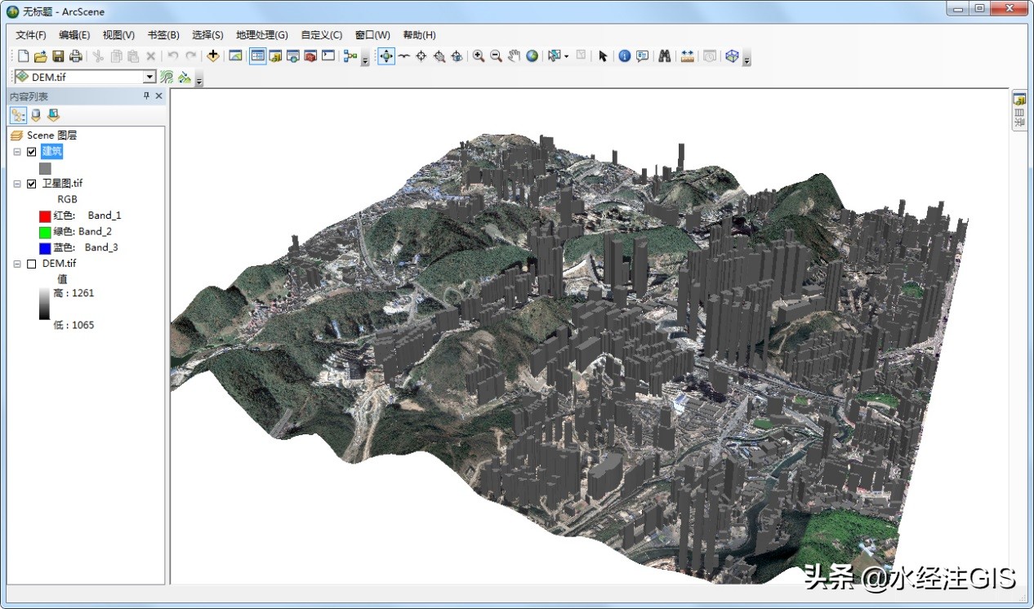
Task: Save the scene with the floppy disk icon
Action: point(58,56)
